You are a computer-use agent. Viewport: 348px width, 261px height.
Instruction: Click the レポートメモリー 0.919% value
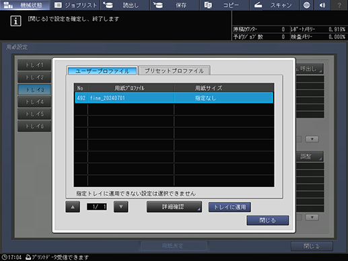tap(337, 30)
